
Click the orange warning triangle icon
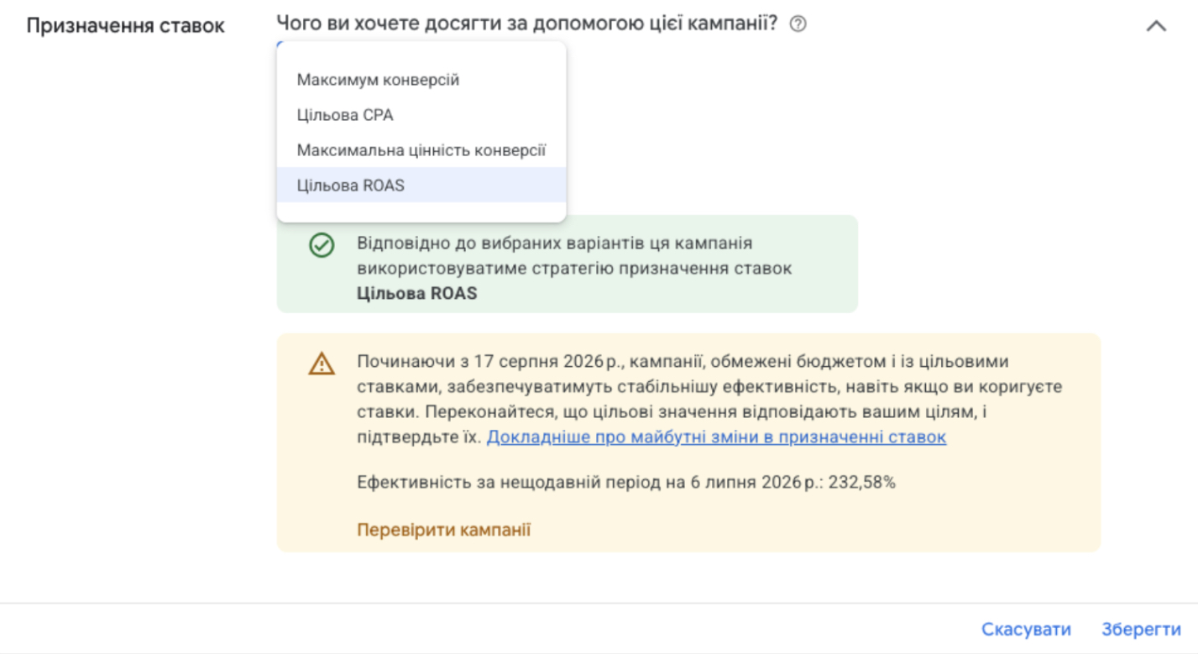tap(322, 364)
